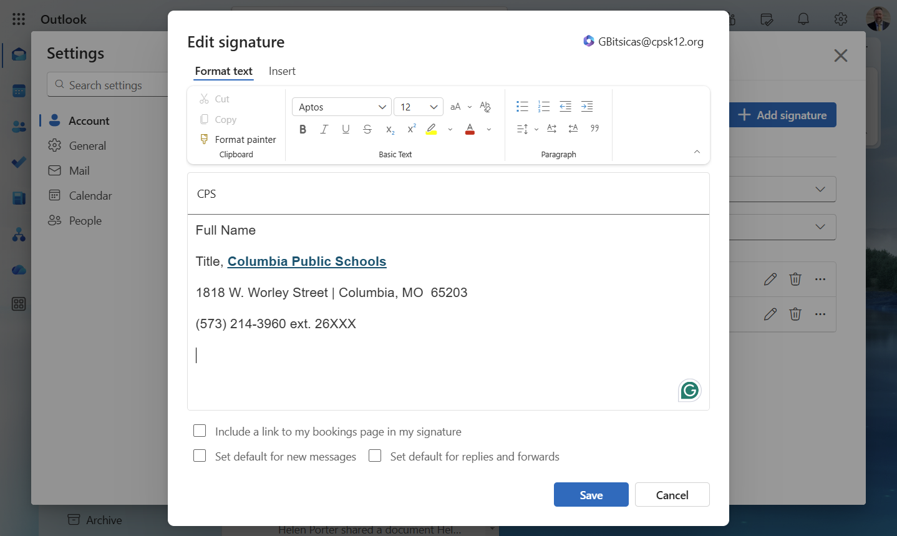897x536 pixels.
Task: Open the Outlook app launcher grid
Action: click(19, 19)
